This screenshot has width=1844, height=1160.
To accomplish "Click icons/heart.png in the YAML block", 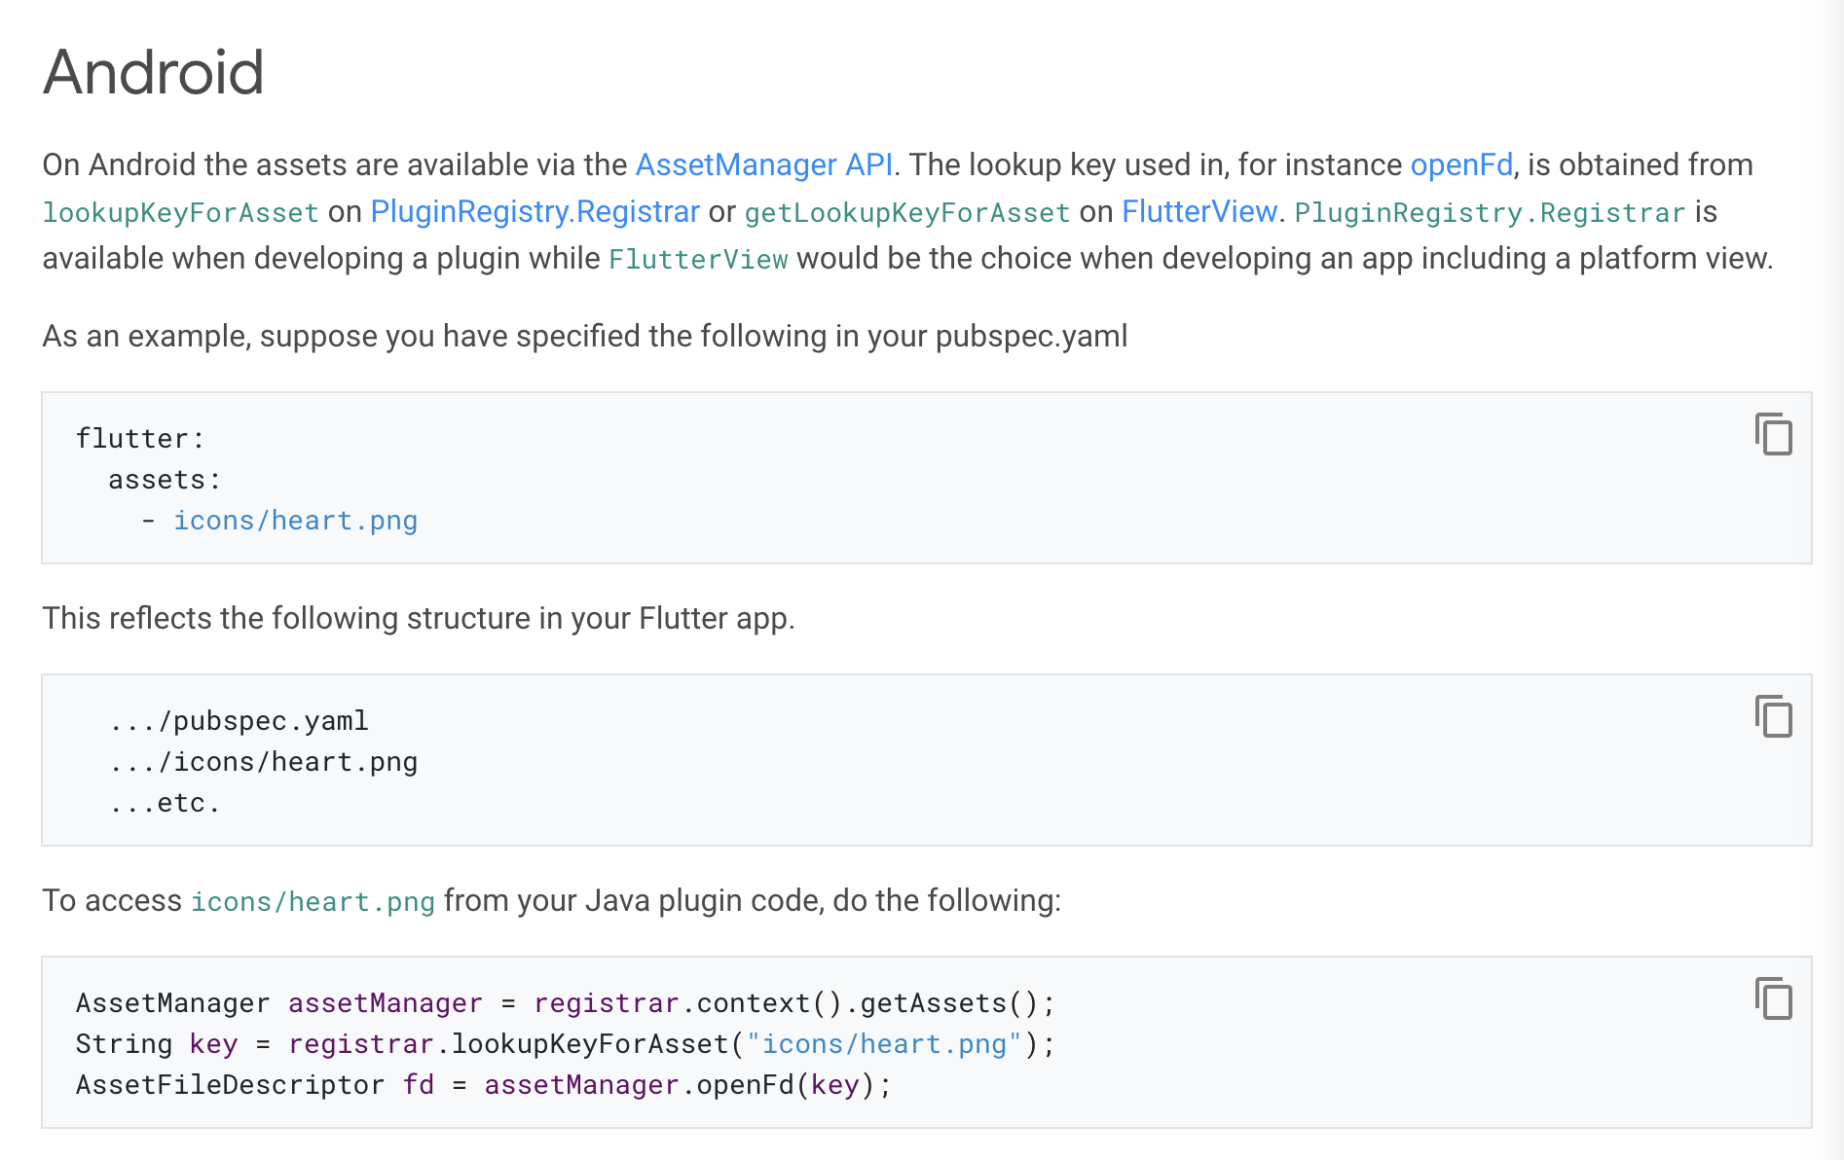I will 295,521.
